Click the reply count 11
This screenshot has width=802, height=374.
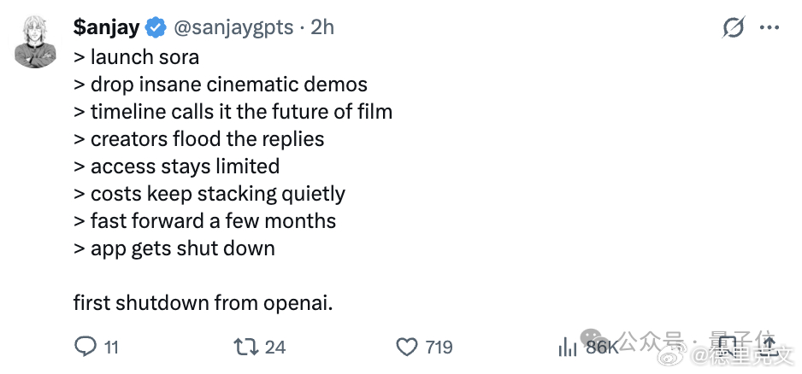(x=111, y=348)
